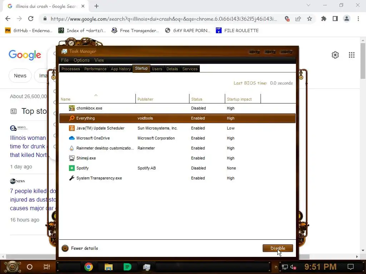Sort by Startup impact column header
366x274 pixels.
tap(243, 98)
